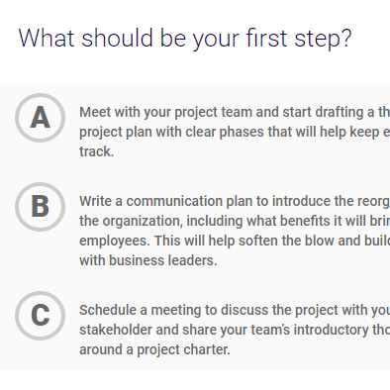Click "employees. This will help soften" line

tap(235, 241)
